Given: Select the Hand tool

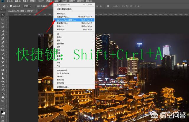Looking at the screenshot, I should point(3,97).
